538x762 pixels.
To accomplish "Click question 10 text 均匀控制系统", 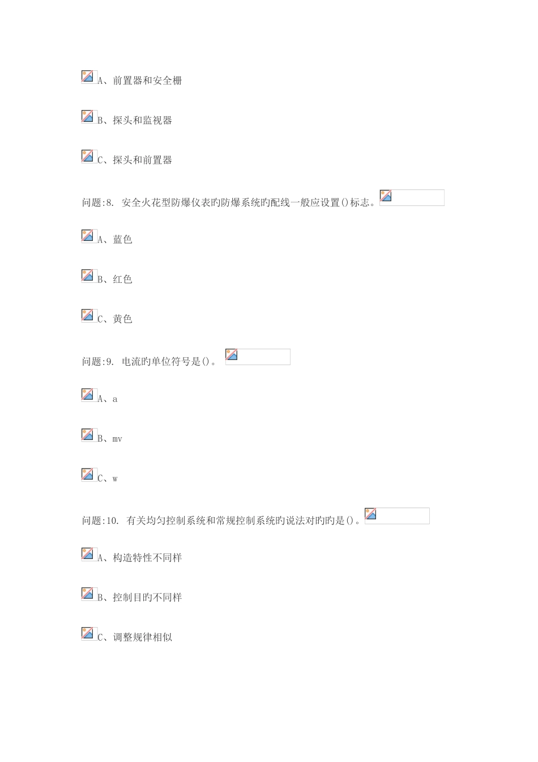I will 221,520.
